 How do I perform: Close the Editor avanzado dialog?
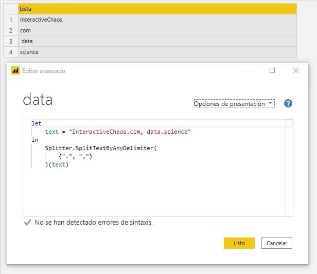pos(295,71)
